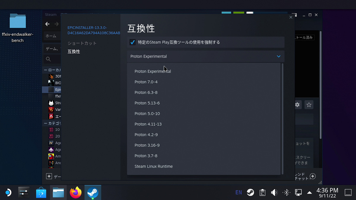Screen dimensions: 356x200
Task: Select the Among Us crewmate icon
Action: click(51, 156)
